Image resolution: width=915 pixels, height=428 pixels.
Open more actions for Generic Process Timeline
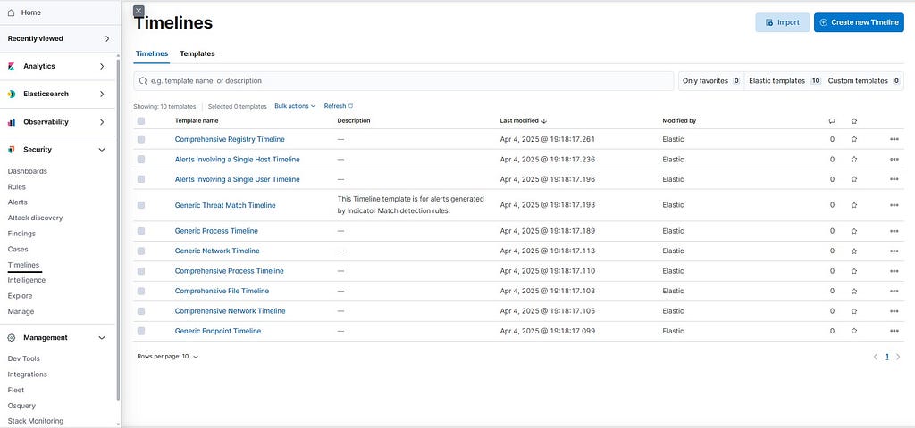(894, 231)
